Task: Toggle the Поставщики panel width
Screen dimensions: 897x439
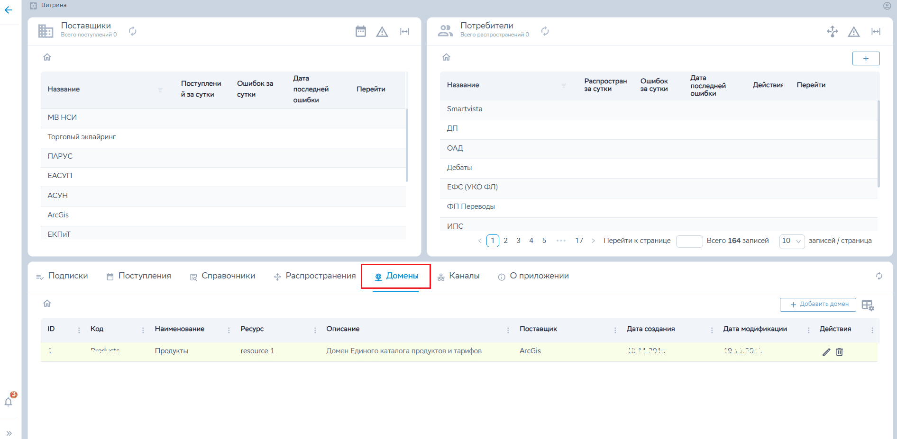Action: click(404, 32)
